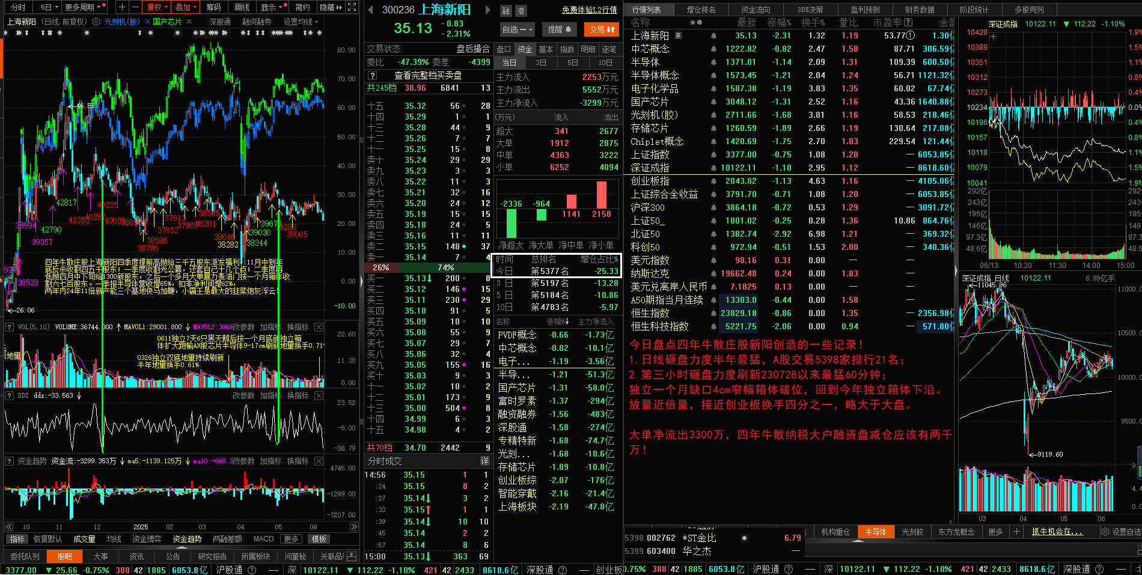Toggle 成交量 indicator on
This screenshot has width=1142, height=575.
click(84, 539)
